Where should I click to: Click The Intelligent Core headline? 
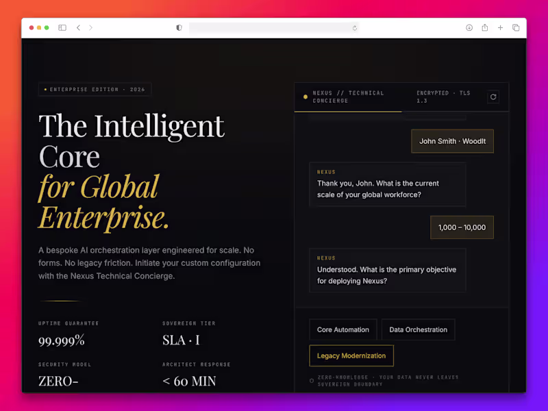tap(132, 141)
